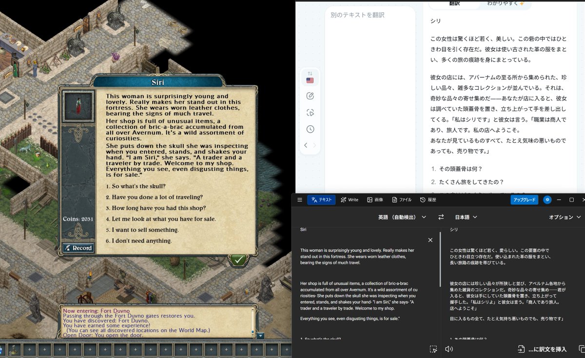Open the 画像 tab in translator
This screenshot has height=358, width=585.
[x=375, y=199]
